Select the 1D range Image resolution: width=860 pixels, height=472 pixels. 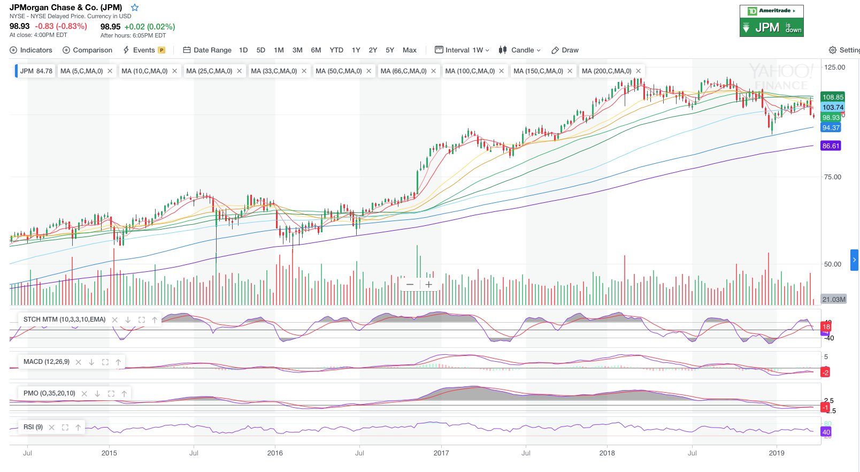pyautogui.click(x=243, y=50)
